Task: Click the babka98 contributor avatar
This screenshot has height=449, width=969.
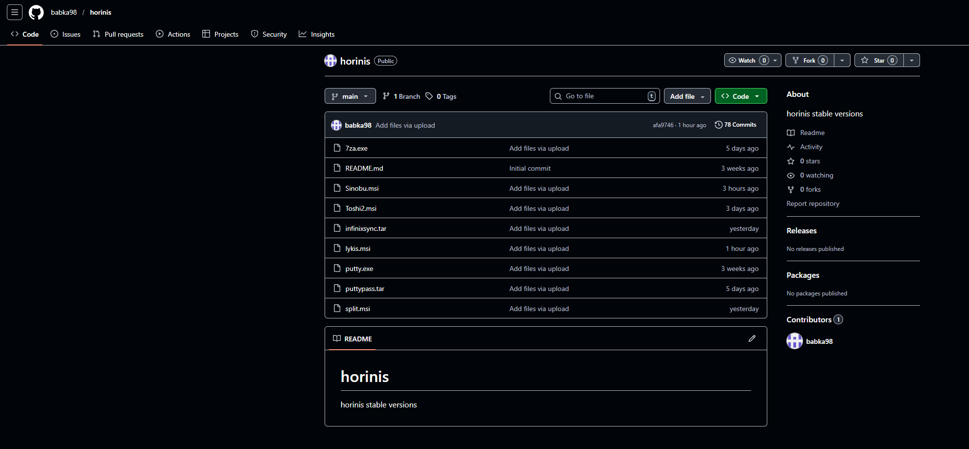Action: (794, 341)
